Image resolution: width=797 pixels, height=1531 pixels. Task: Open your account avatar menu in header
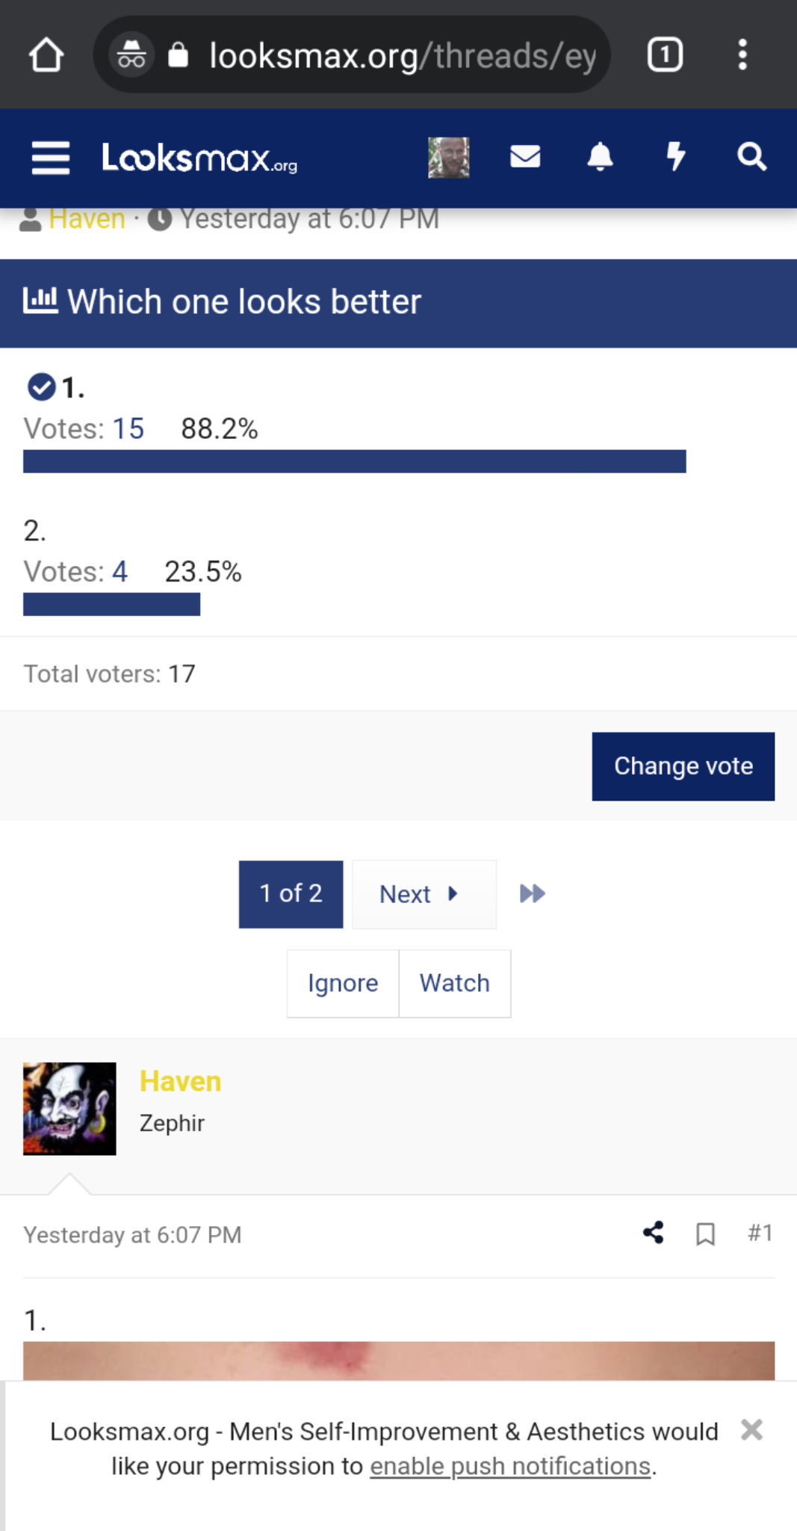[449, 157]
